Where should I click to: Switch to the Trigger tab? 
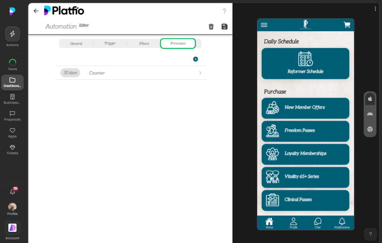pyautogui.click(x=110, y=43)
